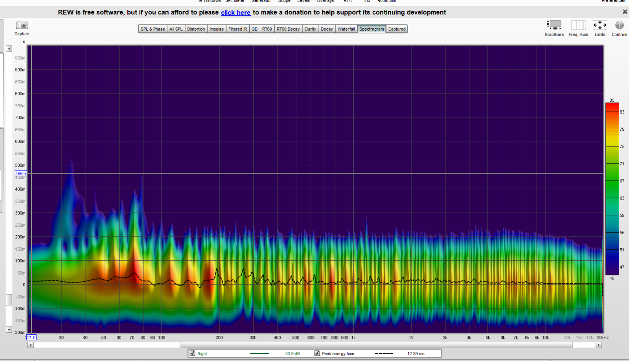Switch to the Waterfall tab
This screenshot has width=629, height=361.
(346, 29)
